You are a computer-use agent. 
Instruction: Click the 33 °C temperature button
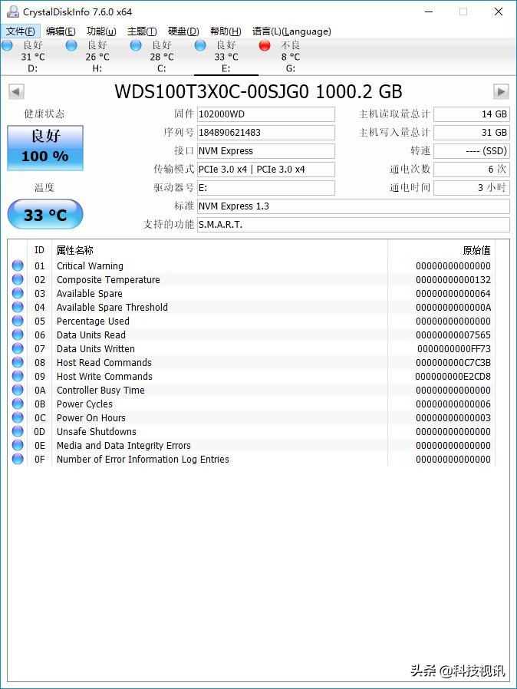[x=45, y=214]
